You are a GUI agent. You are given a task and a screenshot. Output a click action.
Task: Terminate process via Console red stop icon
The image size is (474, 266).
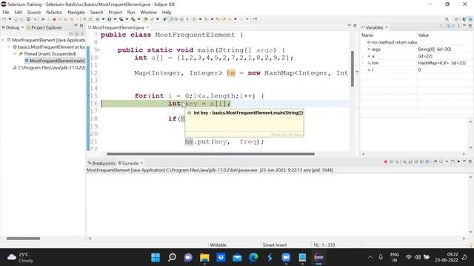(x=385, y=162)
